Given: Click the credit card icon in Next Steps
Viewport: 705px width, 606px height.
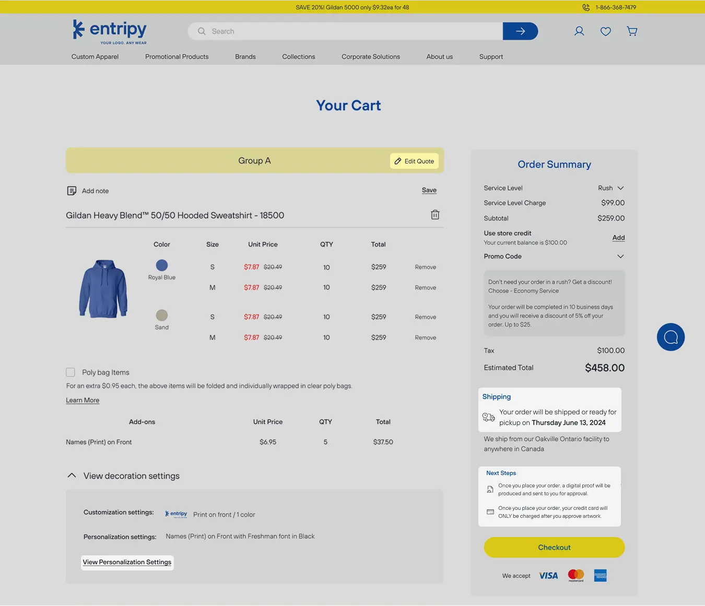Looking at the screenshot, I should (x=490, y=512).
